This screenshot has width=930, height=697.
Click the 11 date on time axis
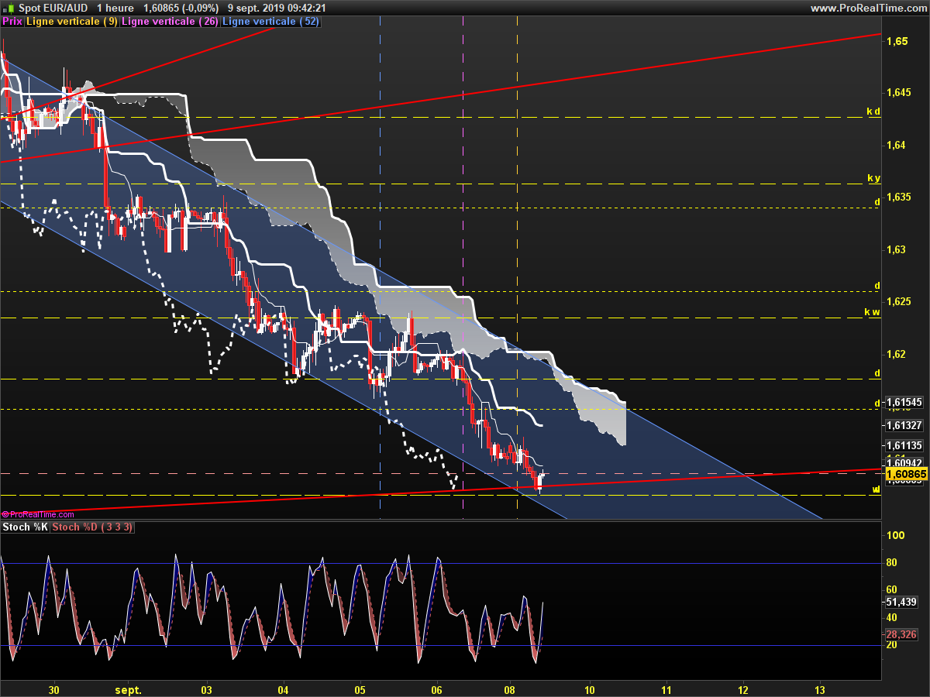(666, 688)
